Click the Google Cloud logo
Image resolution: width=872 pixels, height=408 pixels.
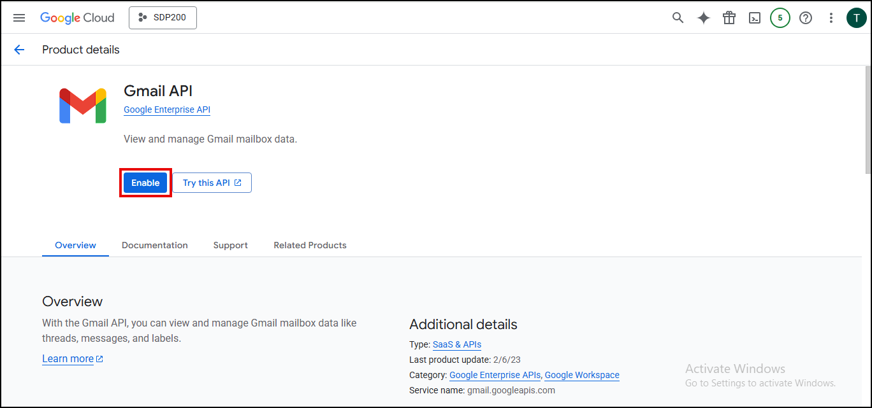coord(77,18)
